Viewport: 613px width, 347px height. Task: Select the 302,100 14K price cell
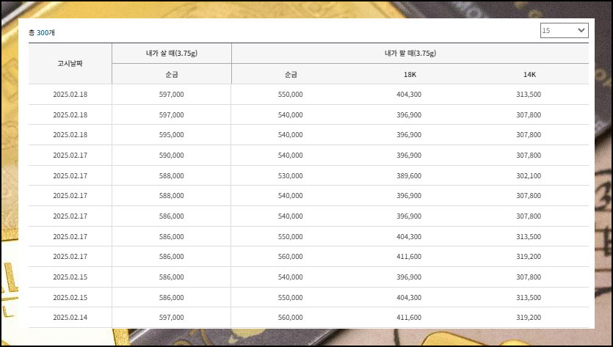(x=529, y=176)
